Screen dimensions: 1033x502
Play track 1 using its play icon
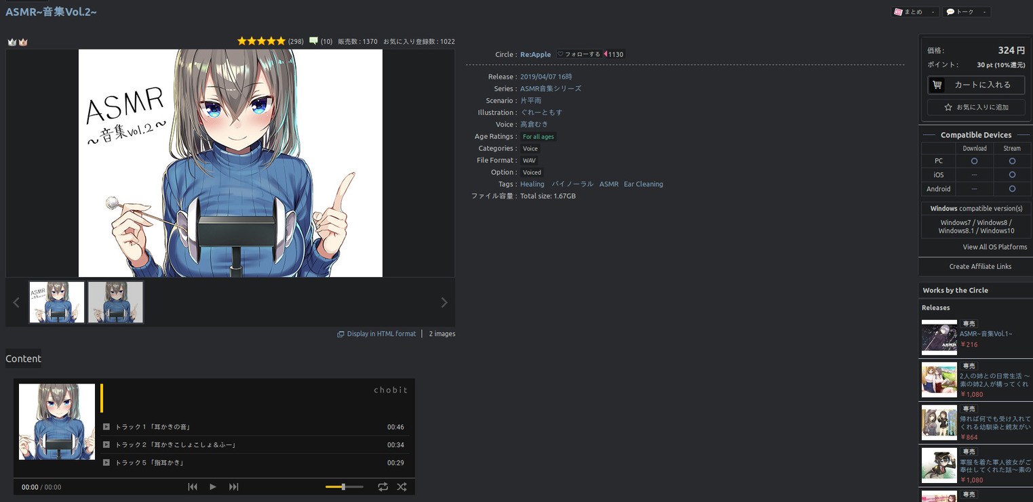(x=106, y=427)
